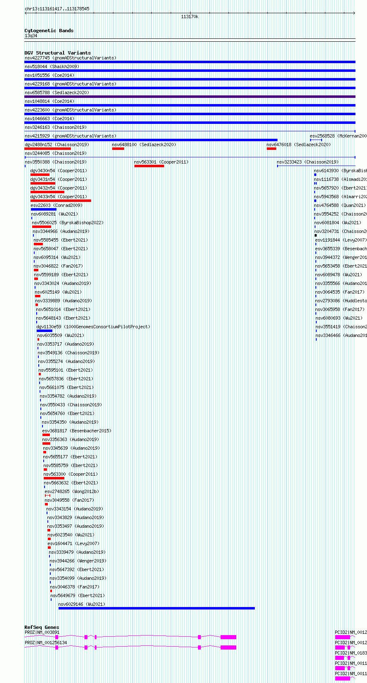Open nsv5506025 (ByrskaBishop2022) variant

click(x=68, y=223)
